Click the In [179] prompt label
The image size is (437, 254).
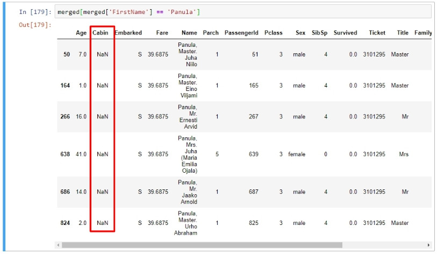coord(35,12)
